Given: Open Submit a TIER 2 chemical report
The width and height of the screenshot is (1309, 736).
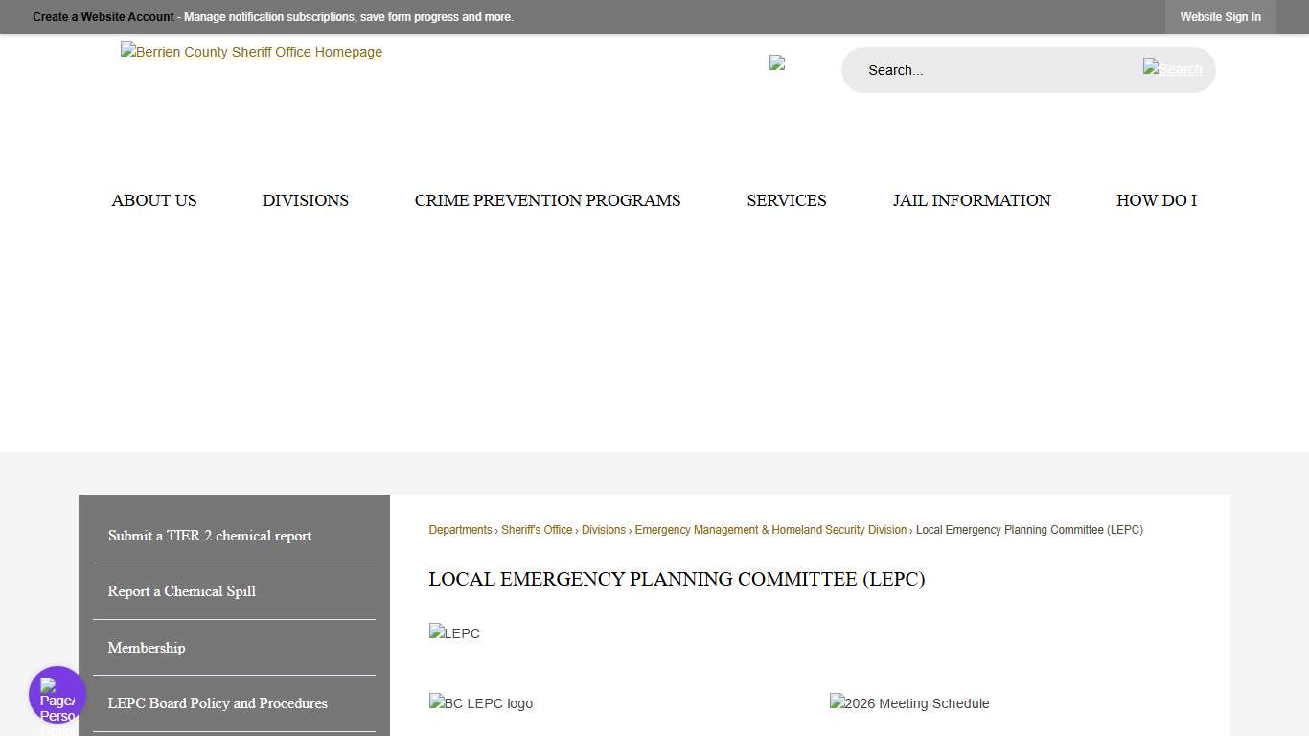Looking at the screenshot, I should 209,536.
